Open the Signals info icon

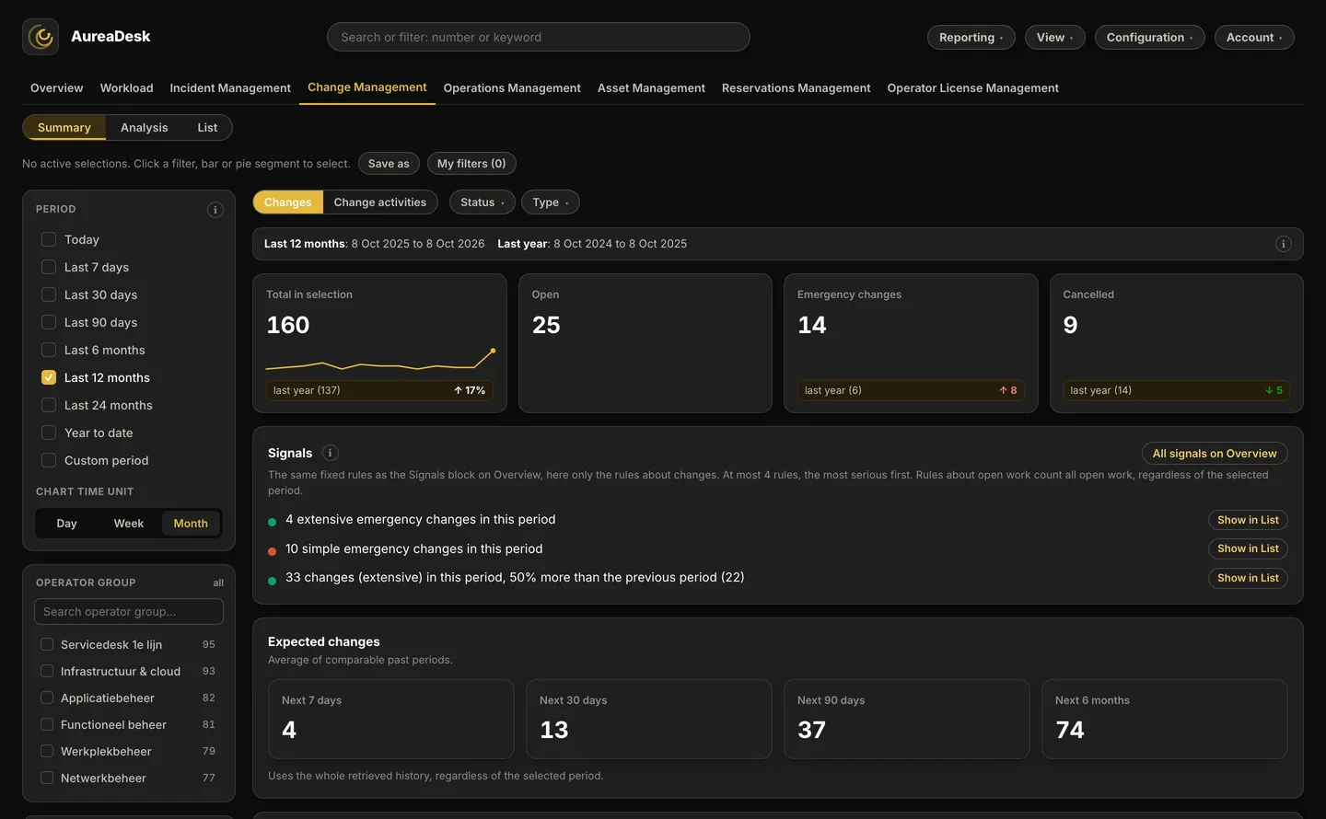(331, 453)
